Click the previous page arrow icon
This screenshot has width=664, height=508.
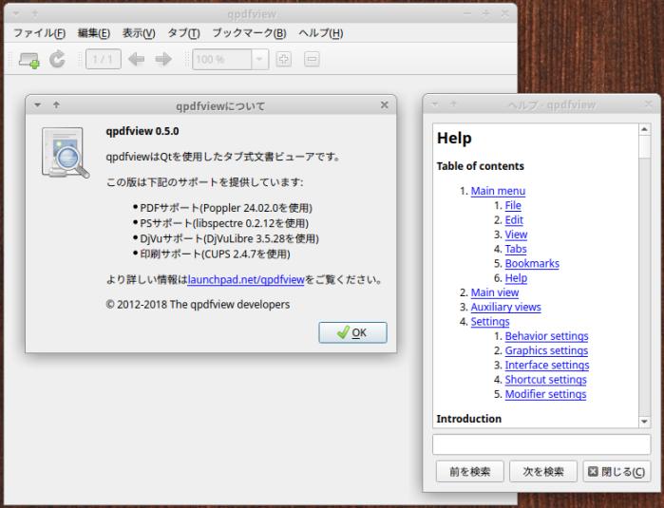tap(136, 59)
